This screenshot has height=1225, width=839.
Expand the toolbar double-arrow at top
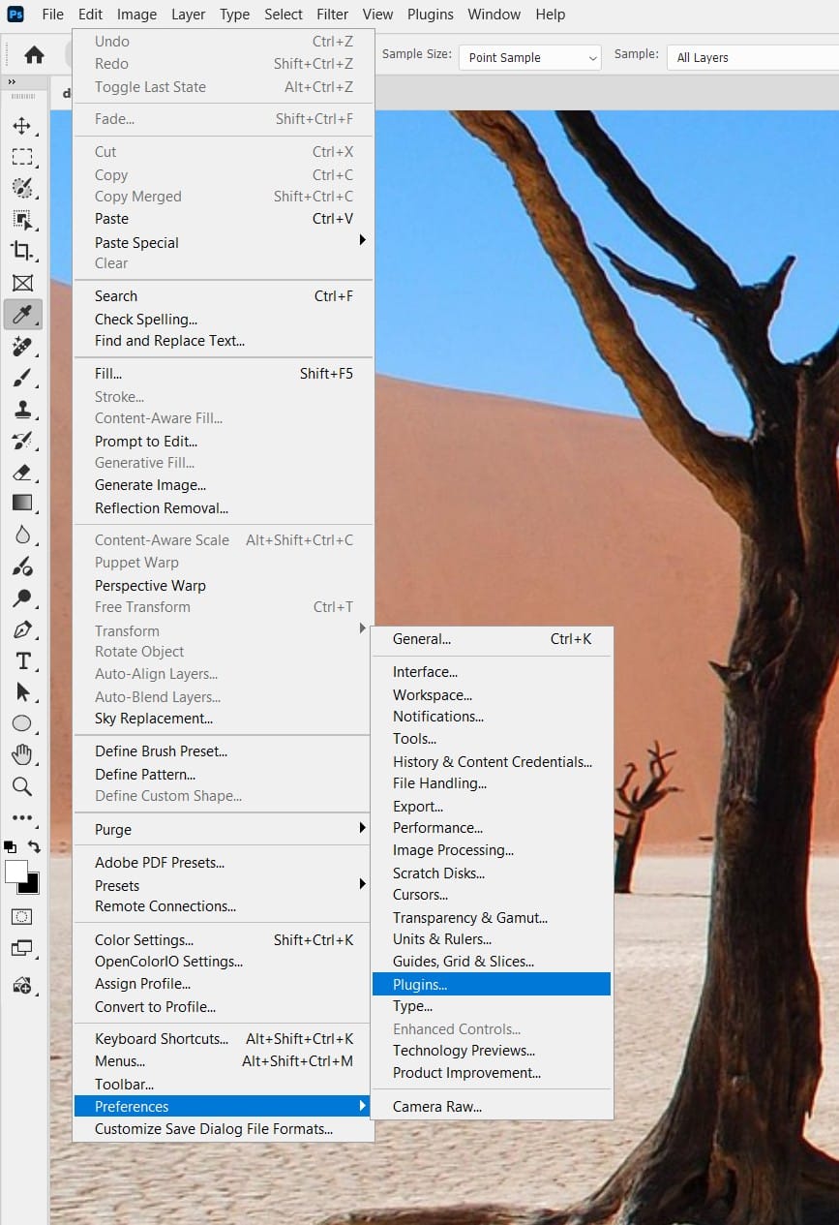pyautogui.click(x=12, y=82)
